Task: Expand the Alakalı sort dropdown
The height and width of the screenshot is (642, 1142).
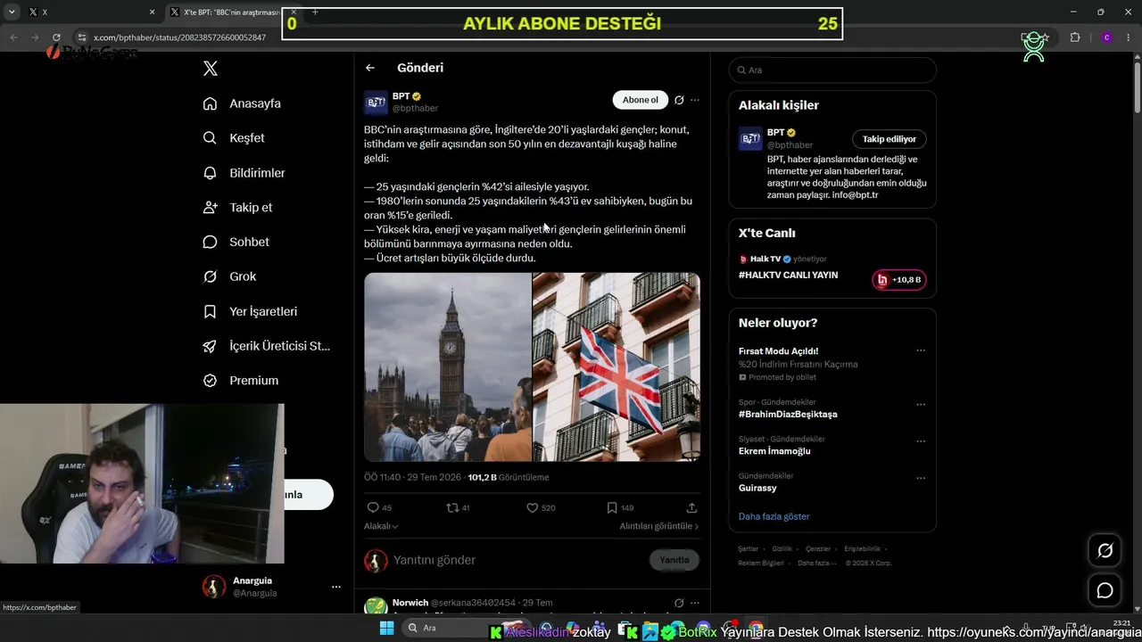Action: pos(381,526)
